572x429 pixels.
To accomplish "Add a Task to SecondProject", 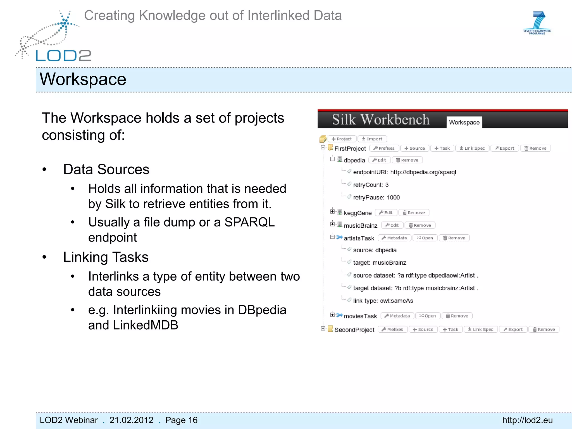I will [x=451, y=329].
